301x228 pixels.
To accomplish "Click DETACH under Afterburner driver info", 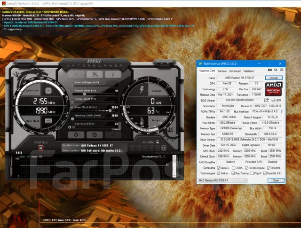I will tap(94, 153).
